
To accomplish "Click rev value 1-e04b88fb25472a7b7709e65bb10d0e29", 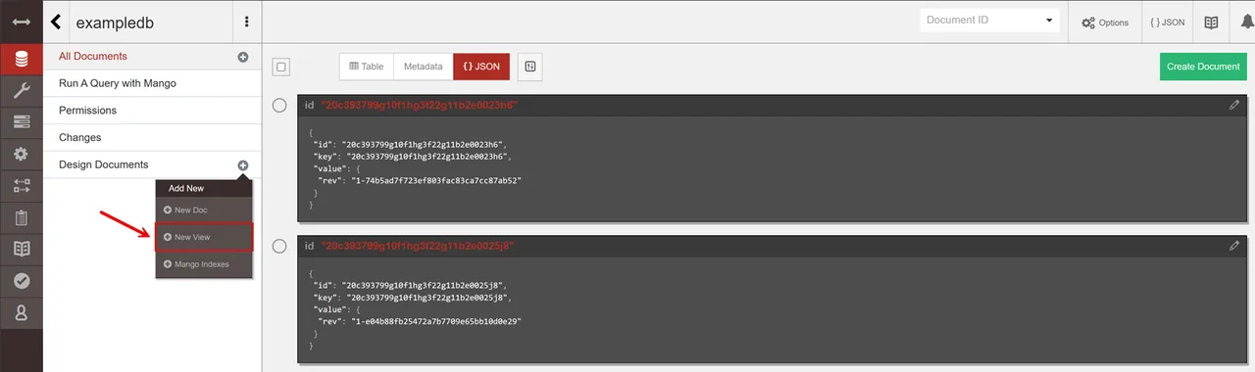I will (x=436, y=321).
